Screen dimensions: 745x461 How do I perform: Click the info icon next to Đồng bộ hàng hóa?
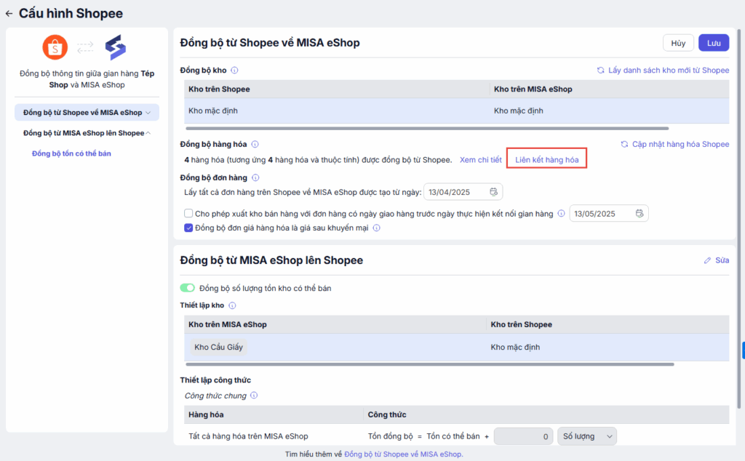255,145
